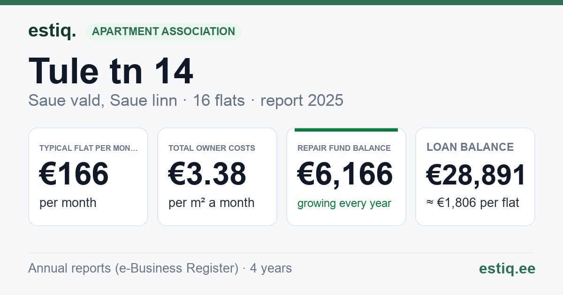This screenshot has height=295, width=563.
Task: Click the €6,166 value
Action: pyautogui.click(x=345, y=174)
